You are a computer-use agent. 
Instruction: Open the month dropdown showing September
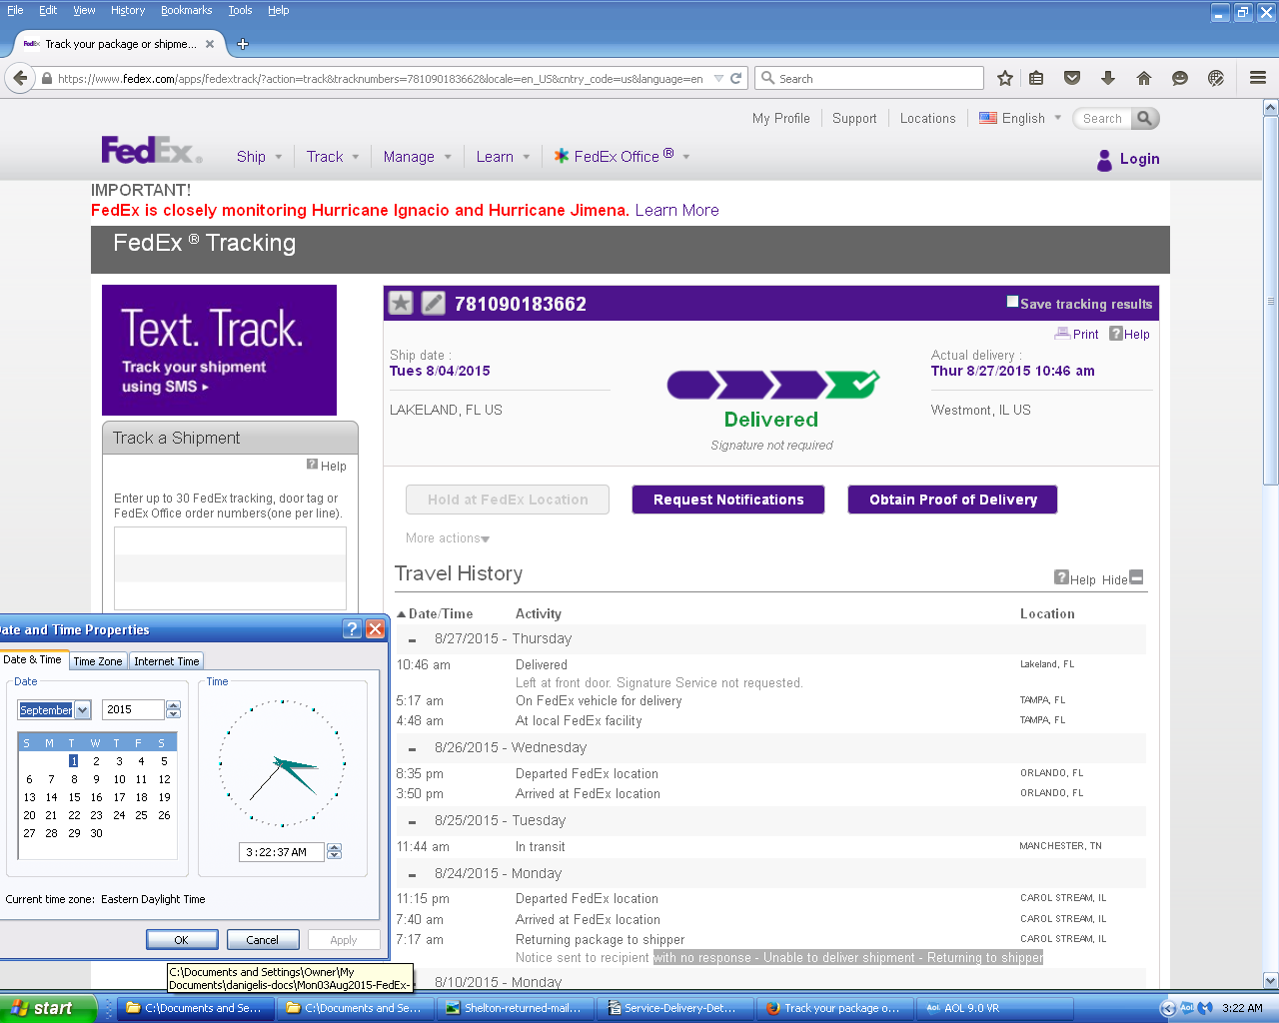(83, 709)
